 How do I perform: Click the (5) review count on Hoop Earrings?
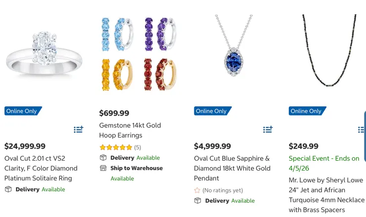(x=137, y=147)
